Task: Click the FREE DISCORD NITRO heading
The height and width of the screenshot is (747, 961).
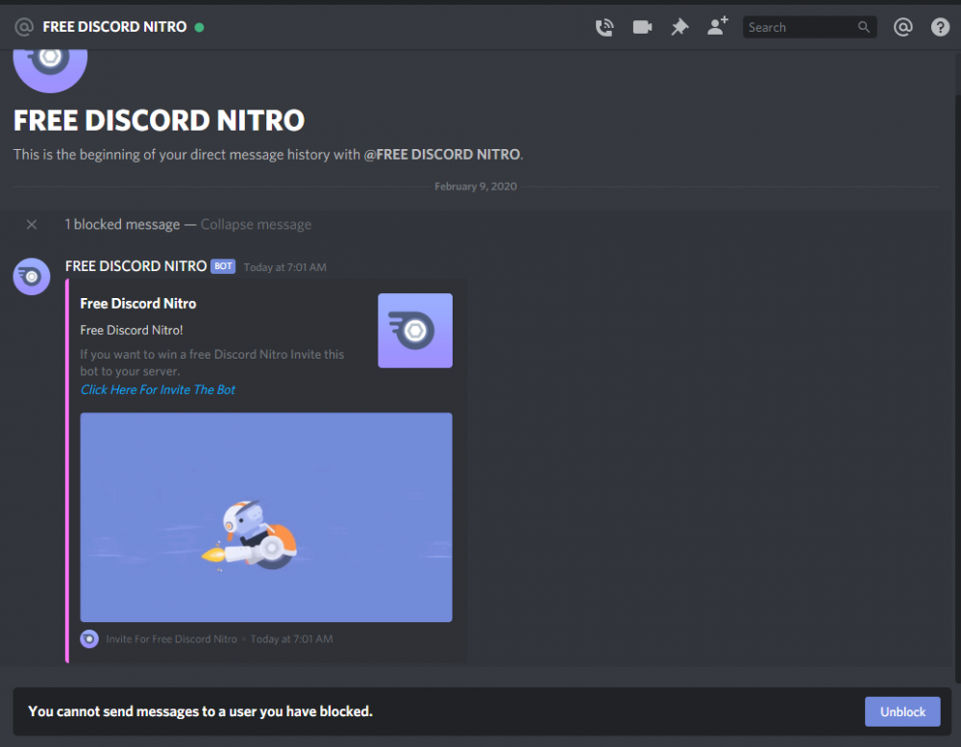Action: [x=159, y=120]
